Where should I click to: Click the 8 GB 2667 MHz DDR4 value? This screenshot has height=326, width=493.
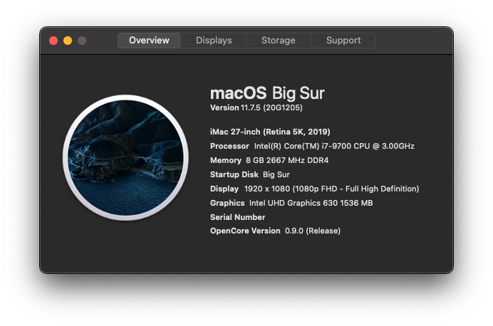click(x=287, y=160)
